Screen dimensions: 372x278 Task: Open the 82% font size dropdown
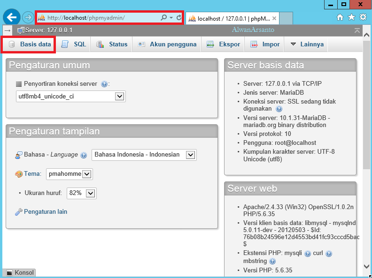[82, 193]
